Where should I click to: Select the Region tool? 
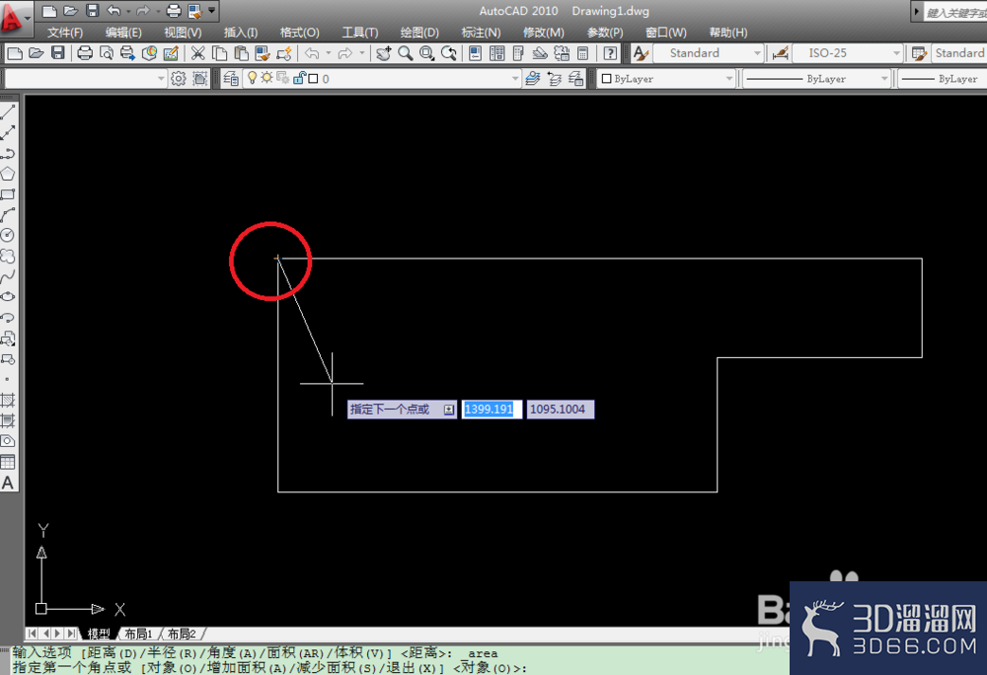[x=8, y=441]
